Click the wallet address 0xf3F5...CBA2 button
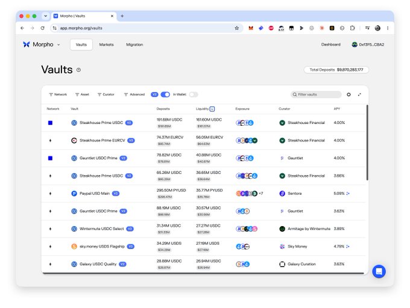410x308 pixels. point(368,45)
